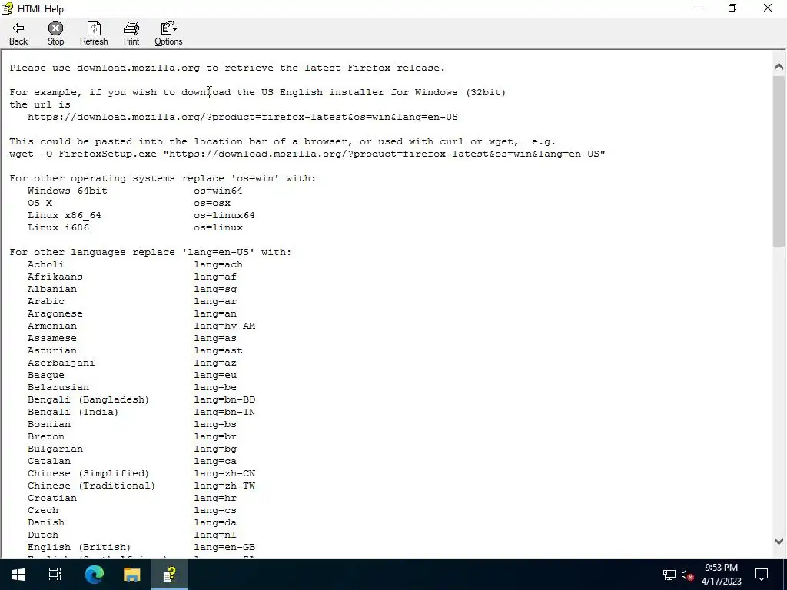Click the 'Bosnian' language entry
This screenshot has width=787, height=590.
tap(49, 424)
